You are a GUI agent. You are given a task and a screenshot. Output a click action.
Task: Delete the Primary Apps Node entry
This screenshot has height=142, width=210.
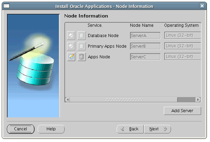click(x=81, y=46)
